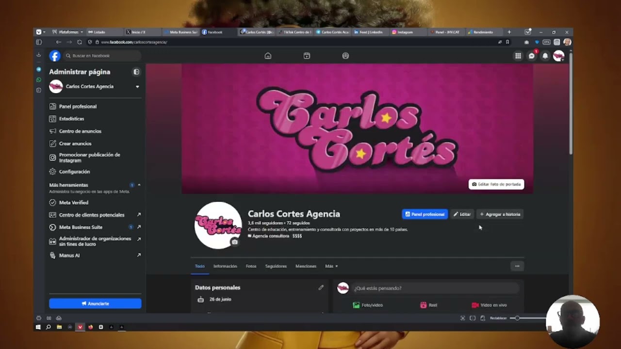The image size is (621, 349).
Task: Open the Groups icon in top navigation
Action: tap(345, 56)
